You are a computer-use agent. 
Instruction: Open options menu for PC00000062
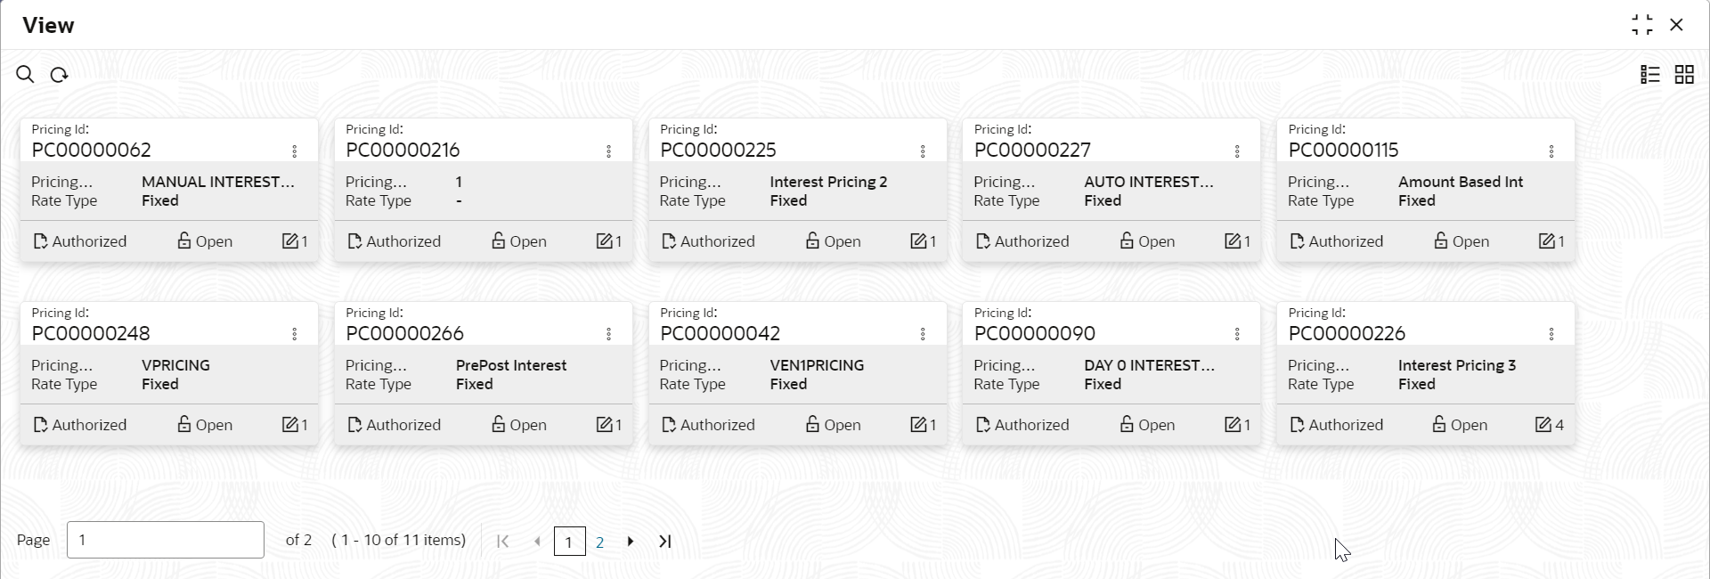click(295, 151)
